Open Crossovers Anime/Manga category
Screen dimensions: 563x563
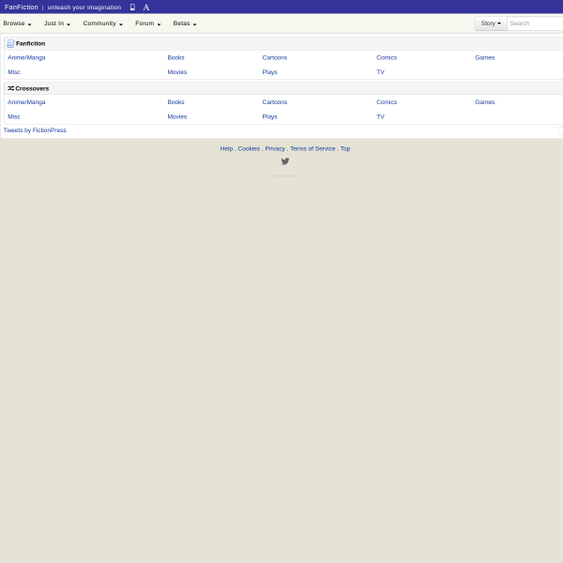(26, 102)
